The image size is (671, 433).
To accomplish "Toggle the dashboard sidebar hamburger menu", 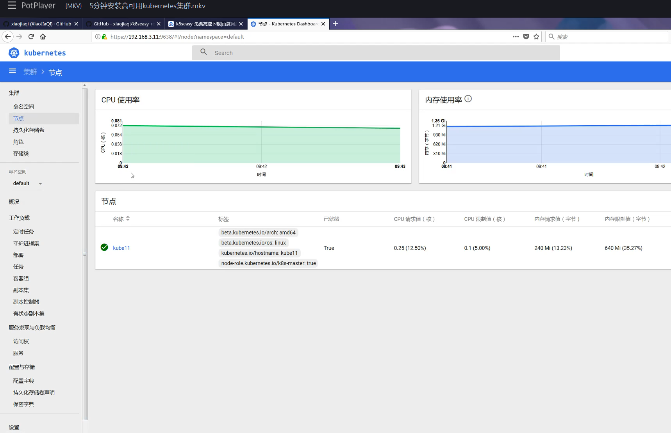I will click(12, 71).
